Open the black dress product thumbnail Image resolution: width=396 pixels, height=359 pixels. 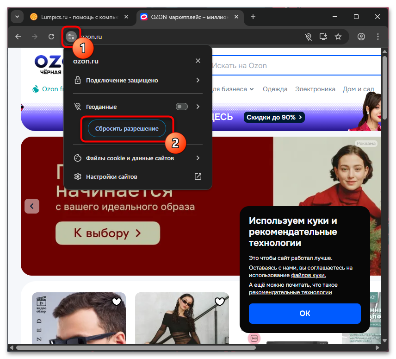coord(182,318)
